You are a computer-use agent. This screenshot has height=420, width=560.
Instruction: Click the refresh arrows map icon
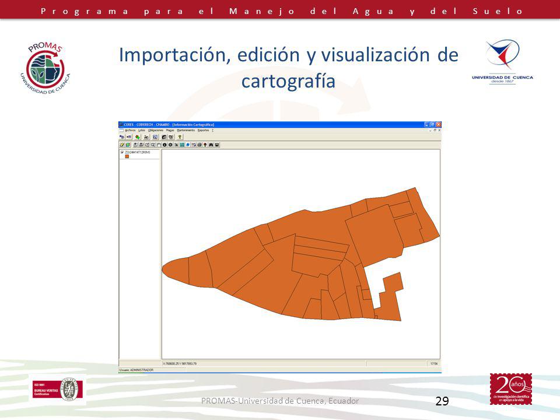click(x=194, y=145)
